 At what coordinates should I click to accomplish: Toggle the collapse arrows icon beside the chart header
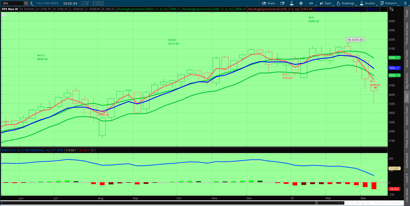[x=391, y=9]
